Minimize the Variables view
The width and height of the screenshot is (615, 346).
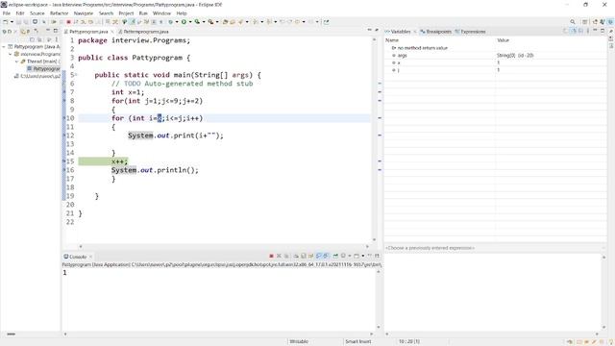(595, 31)
